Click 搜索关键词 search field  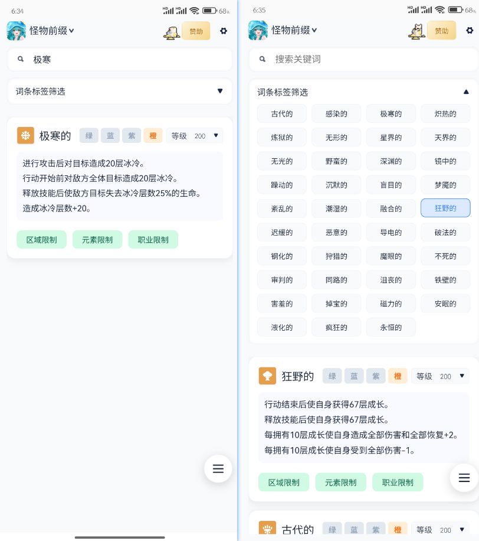pos(363,59)
